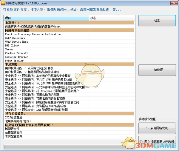
Task: Click 1、启用网络发现 button
Action: pyautogui.click(x=157, y=128)
